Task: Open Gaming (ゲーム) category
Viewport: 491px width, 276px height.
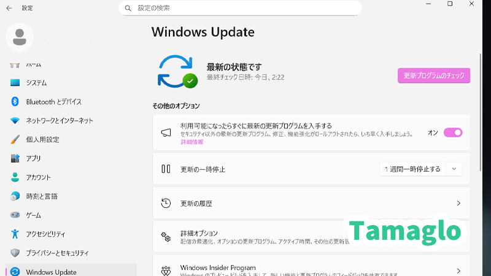Action: (x=71, y=215)
